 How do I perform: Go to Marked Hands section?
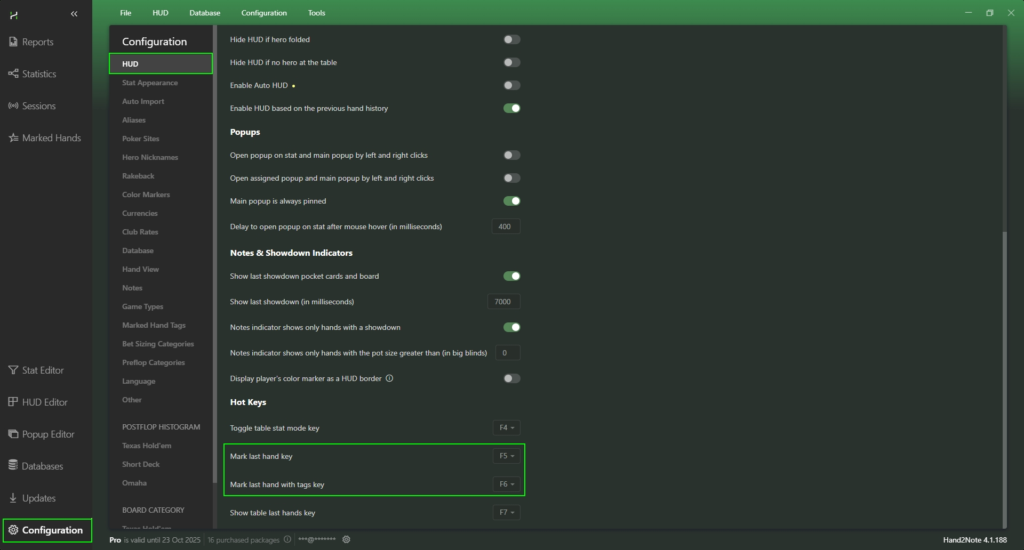[x=51, y=138]
